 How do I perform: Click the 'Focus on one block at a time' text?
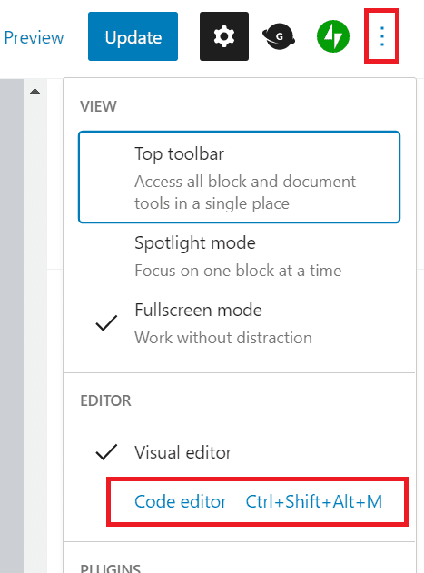(238, 271)
